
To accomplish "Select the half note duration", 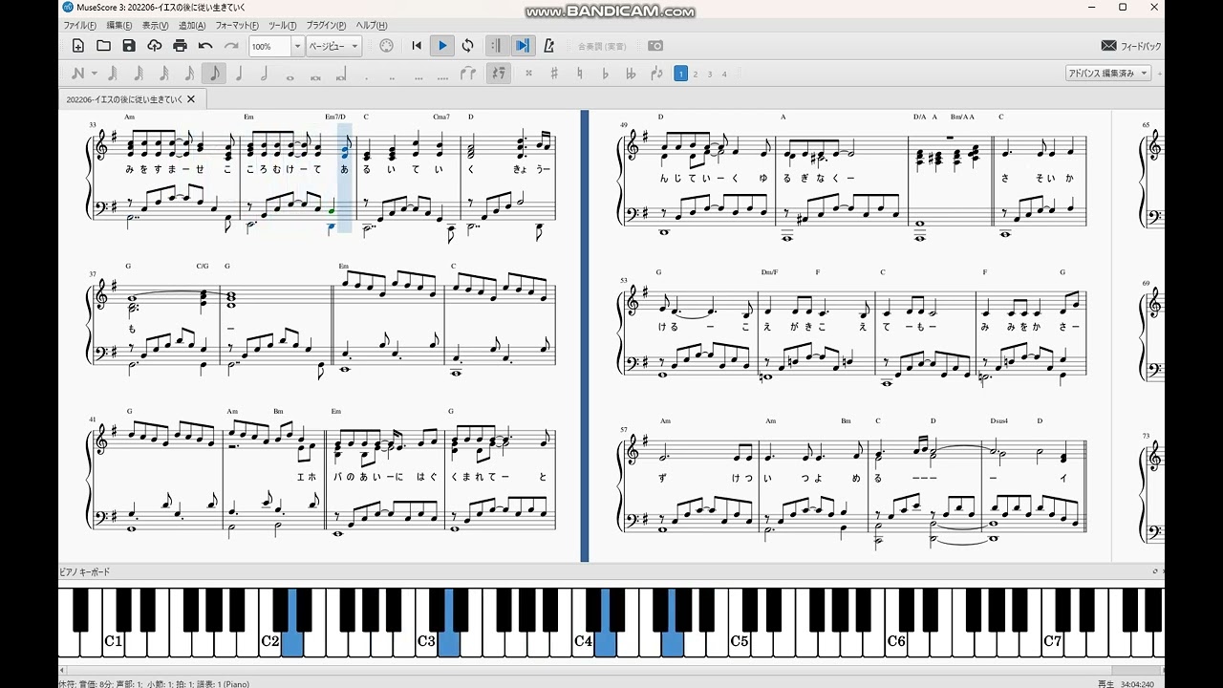I will click(x=265, y=74).
